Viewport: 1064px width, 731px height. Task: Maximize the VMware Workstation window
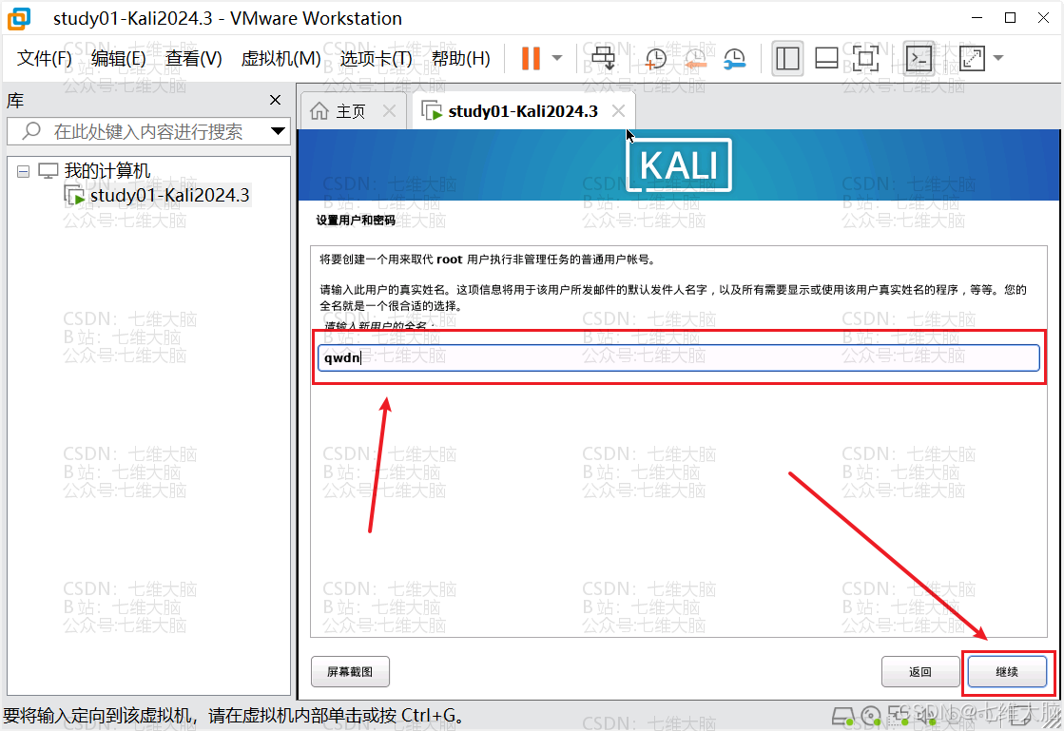(x=1011, y=18)
